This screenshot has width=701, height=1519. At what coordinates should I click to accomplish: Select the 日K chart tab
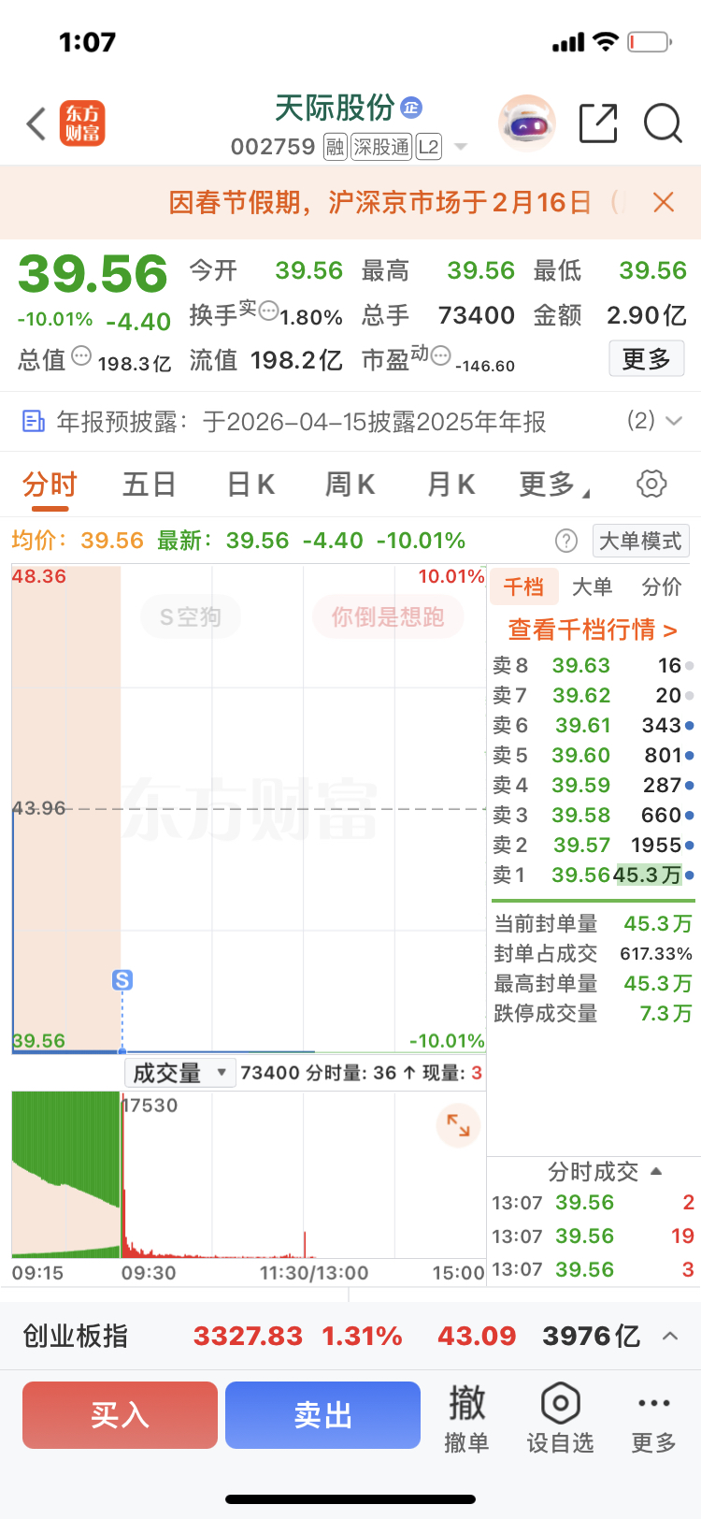[250, 485]
